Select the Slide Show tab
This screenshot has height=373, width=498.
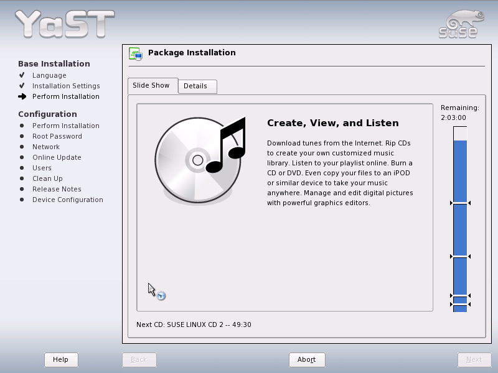(x=153, y=86)
